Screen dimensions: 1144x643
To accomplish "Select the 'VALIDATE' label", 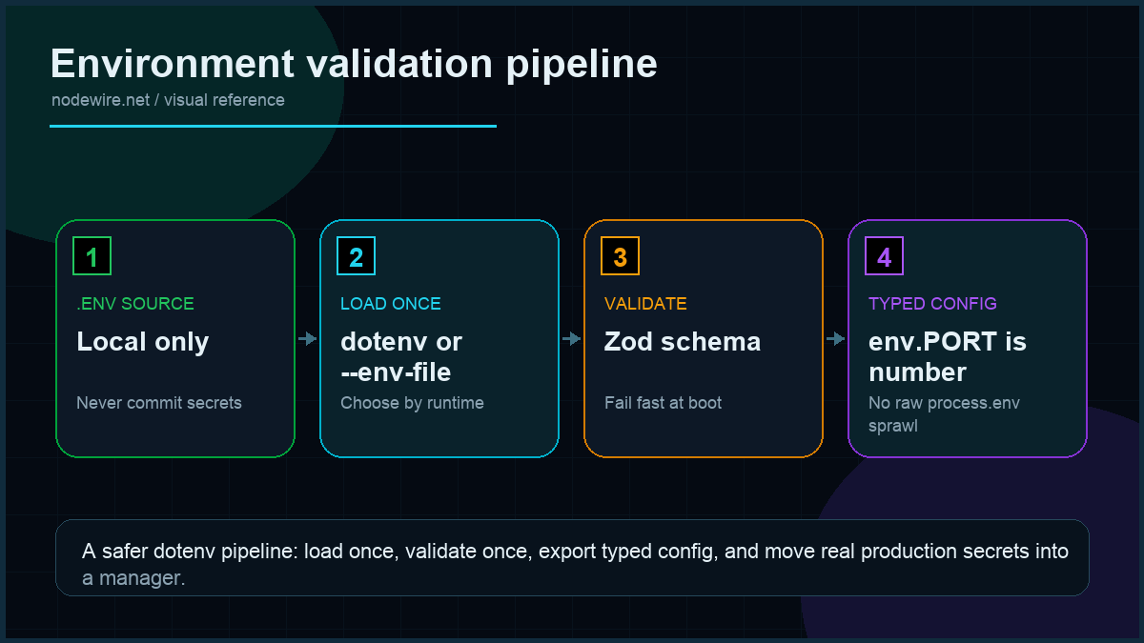I will point(645,304).
